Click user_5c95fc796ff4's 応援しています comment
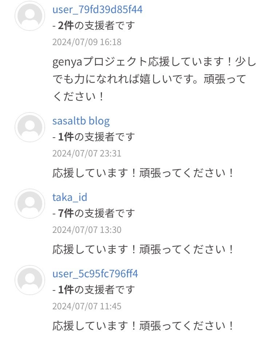 tap(143, 325)
